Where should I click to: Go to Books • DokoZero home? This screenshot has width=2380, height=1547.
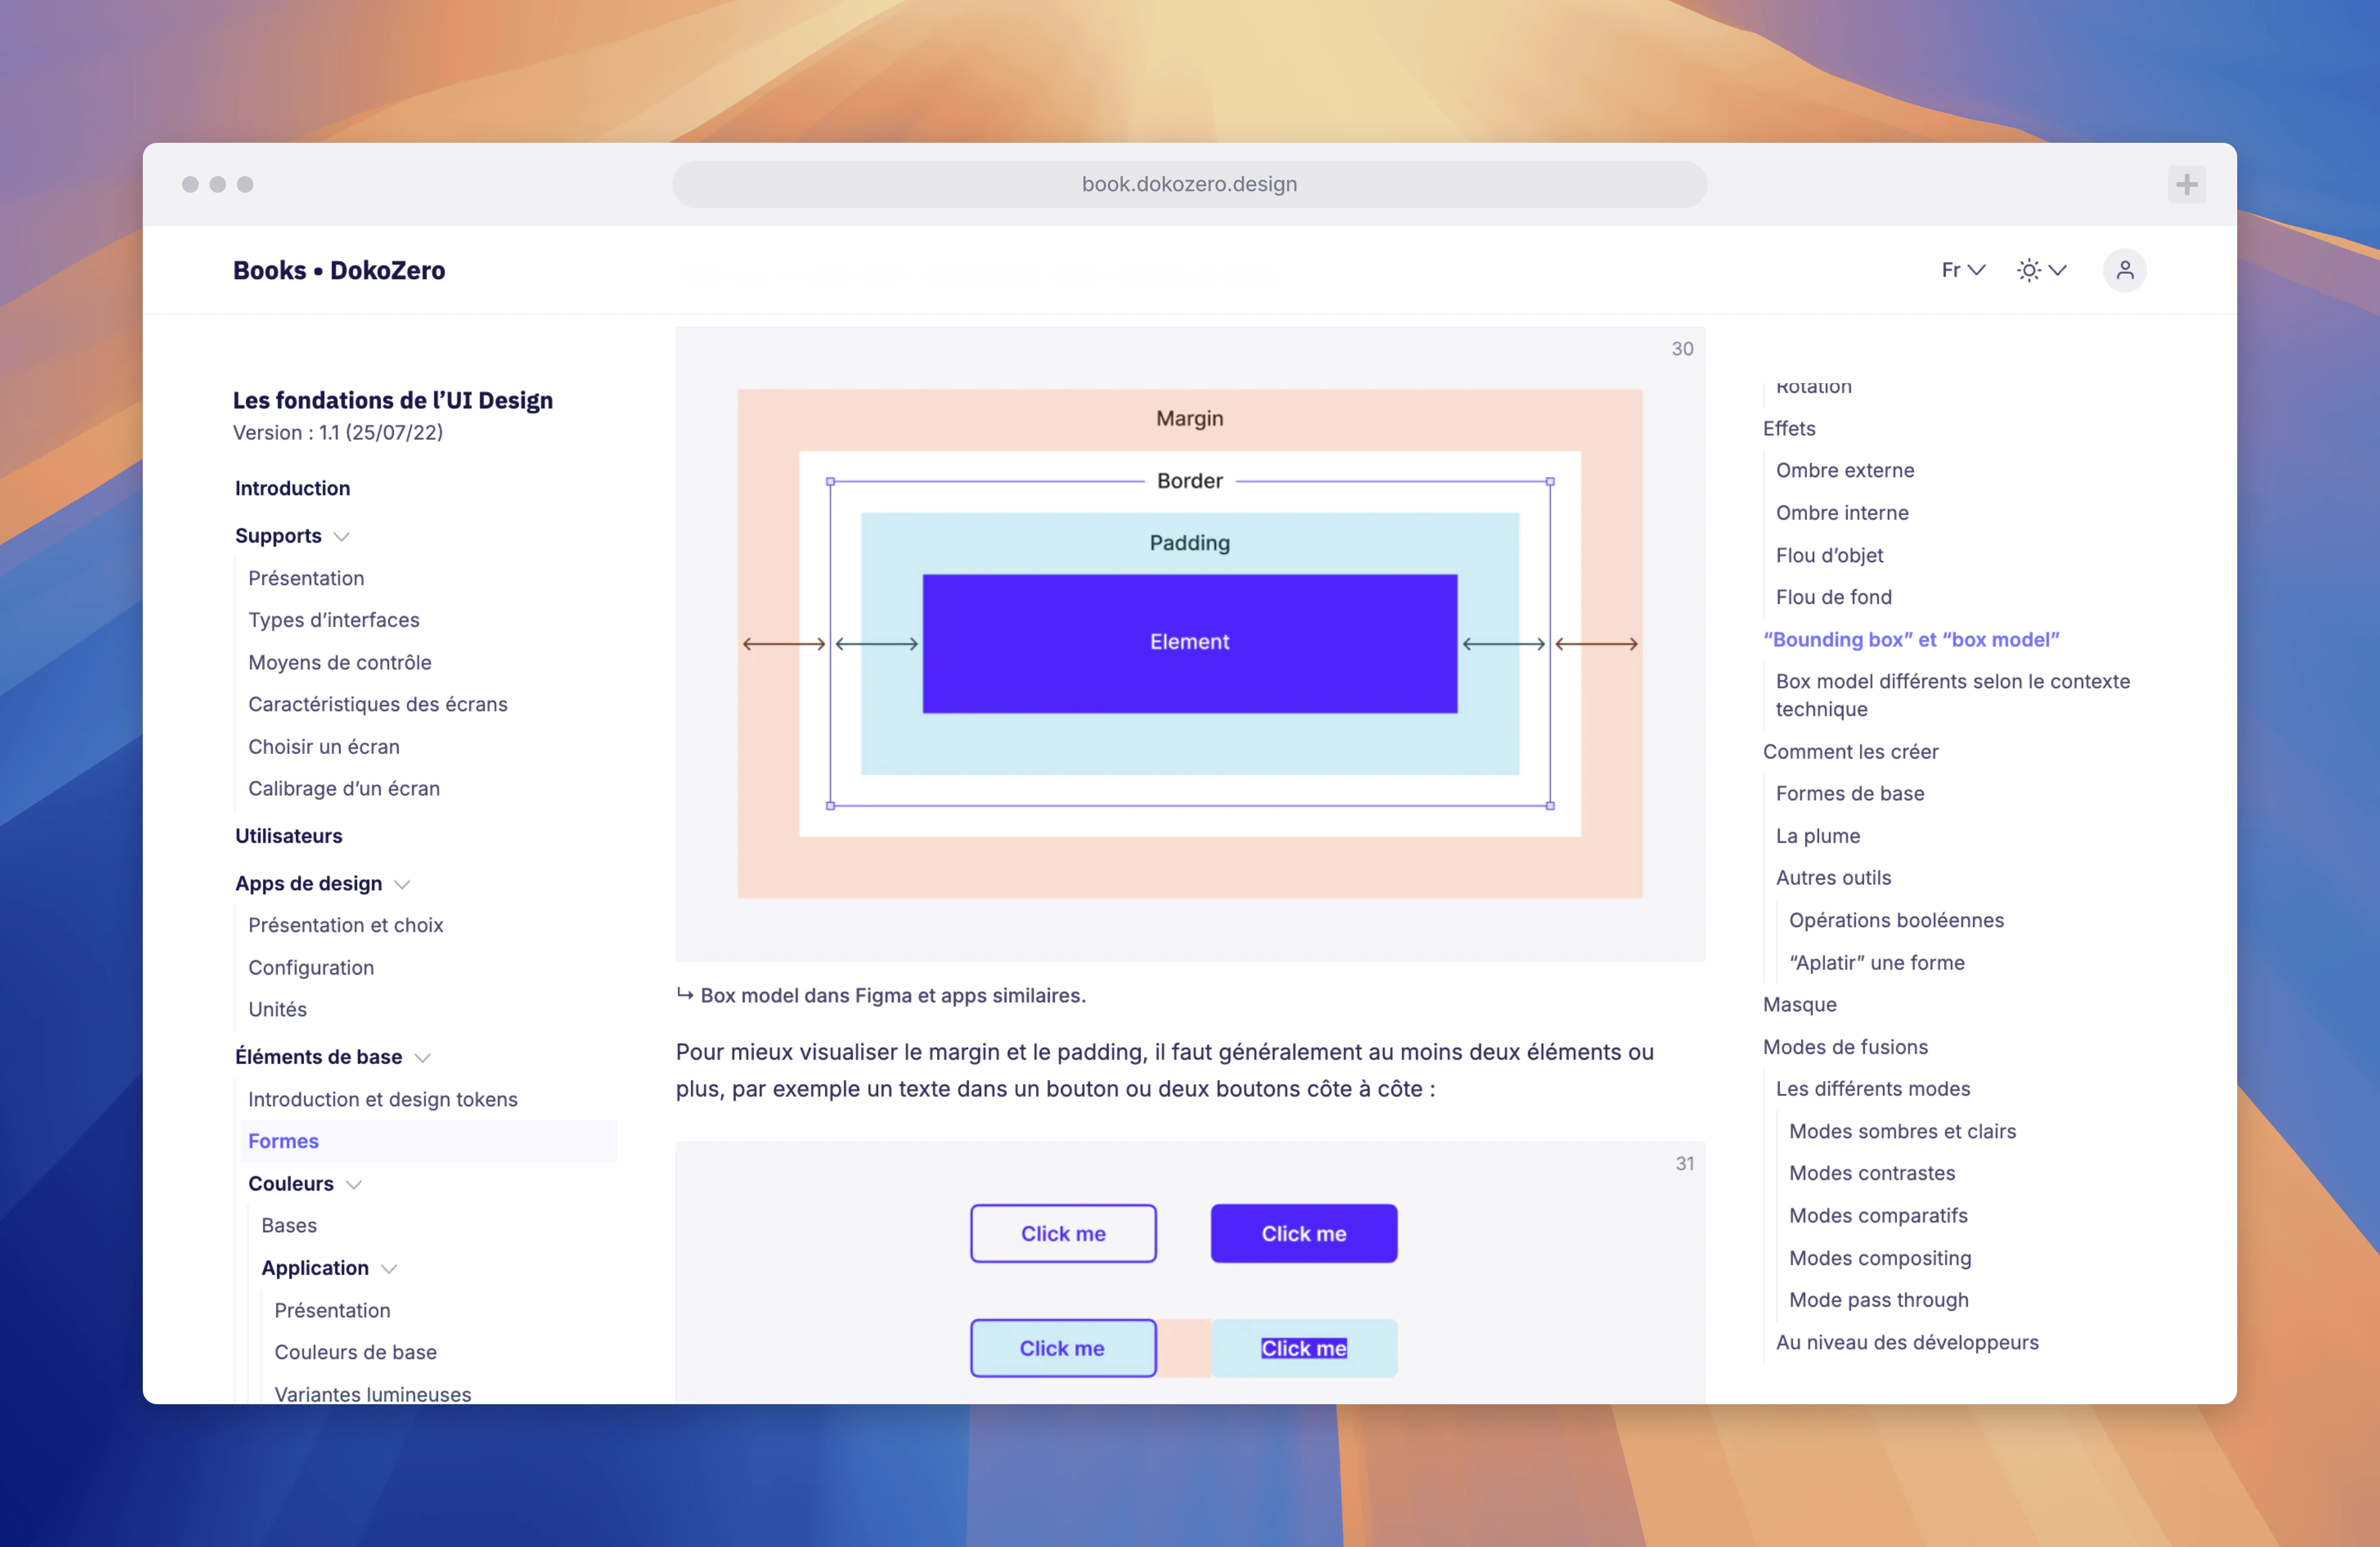[x=339, y=270]
